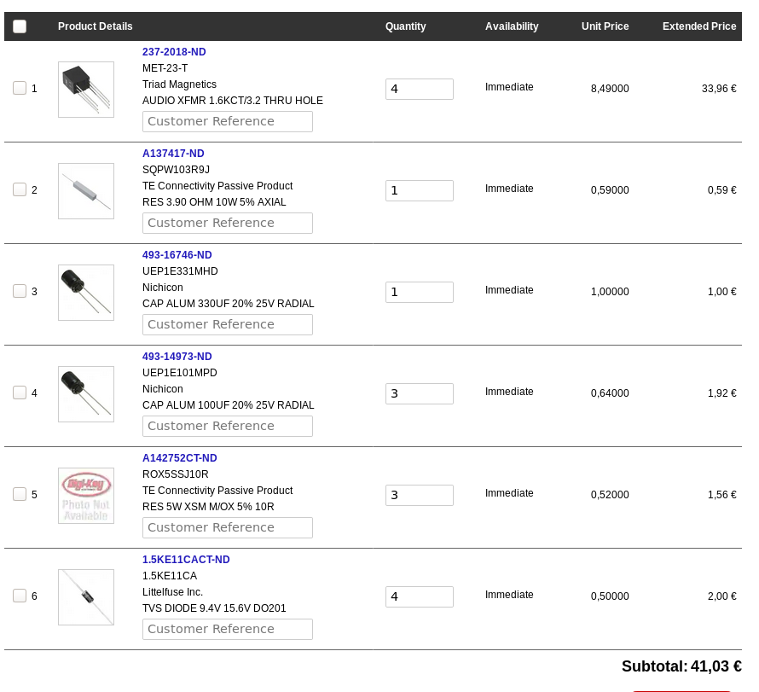This screenshot has height=692, width=759.
Task: Select the unit price 0,64000
Action: 610,393
